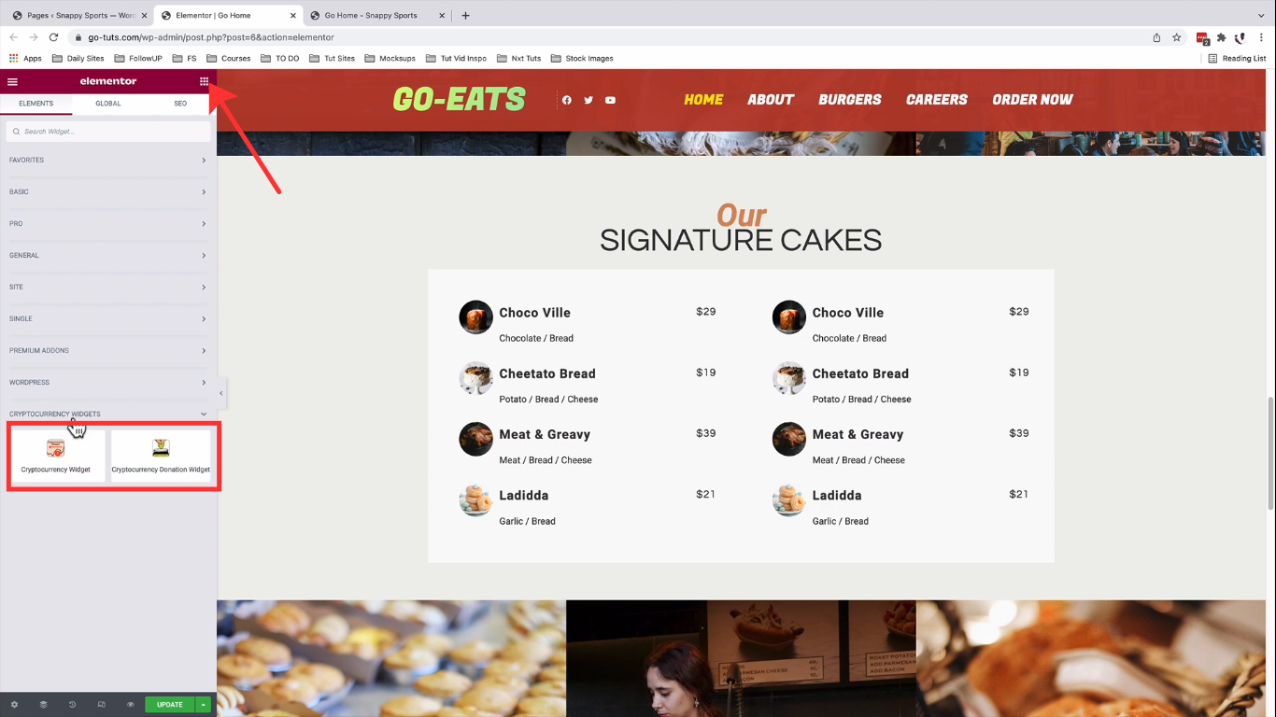Switch to the Global tab
The height and width of the screenshot is (717, 1276).
(108, 104)
